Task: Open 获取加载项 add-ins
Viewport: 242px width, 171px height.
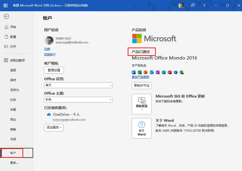Action: (x=14, y=60)
